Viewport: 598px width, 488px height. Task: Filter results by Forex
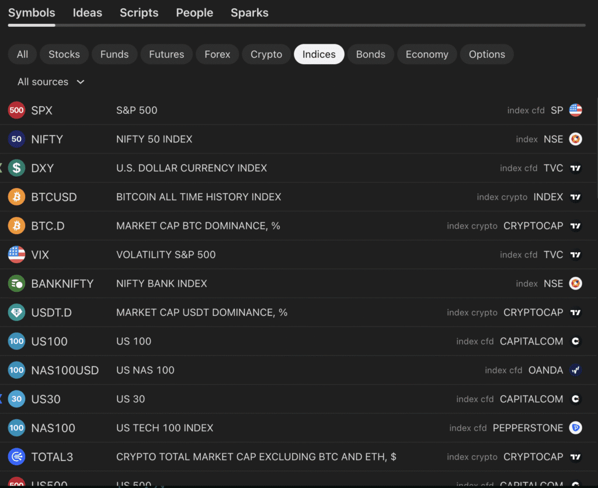(x=217, y=54)
